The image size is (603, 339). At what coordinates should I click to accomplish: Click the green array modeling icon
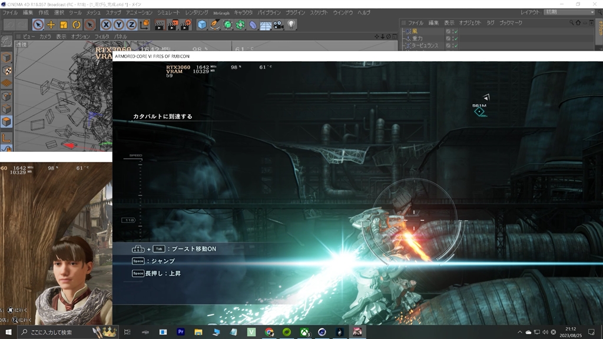(x=240, y=25)
